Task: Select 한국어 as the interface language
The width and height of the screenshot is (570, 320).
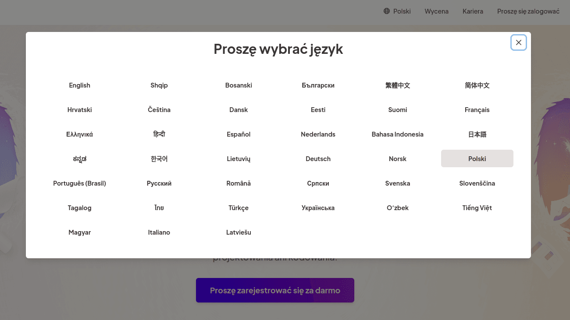Action: pos(159,158)
